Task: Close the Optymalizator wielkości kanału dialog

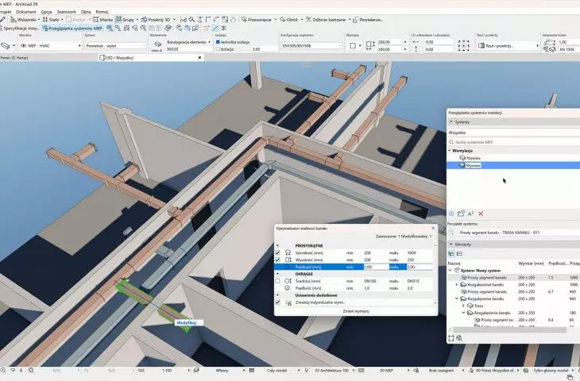Action: coord(433,229)
